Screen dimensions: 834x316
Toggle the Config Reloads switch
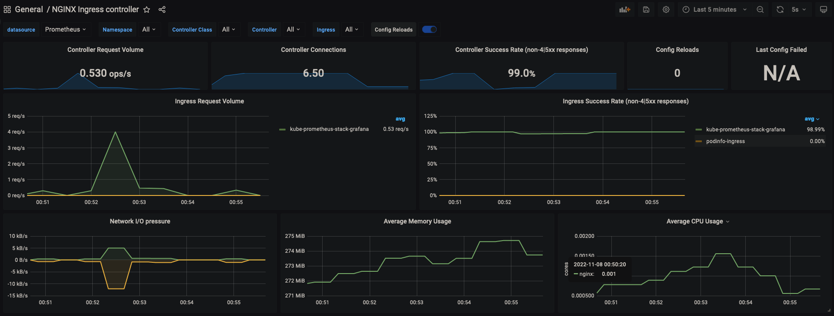tap(429, 29)
